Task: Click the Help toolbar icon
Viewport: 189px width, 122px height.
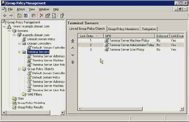Action: click(62, 16)
